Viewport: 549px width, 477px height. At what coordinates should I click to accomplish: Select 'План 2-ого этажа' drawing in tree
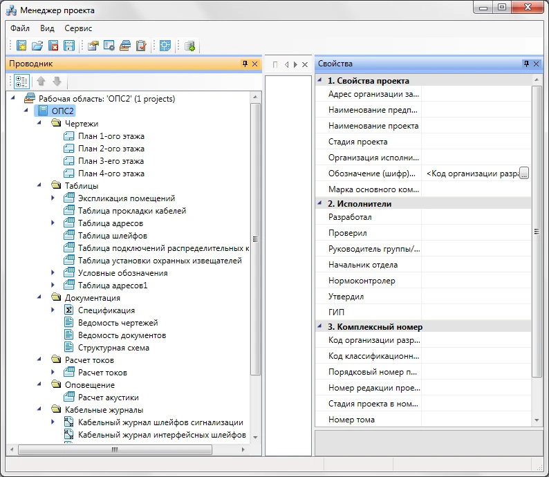(x=111, y=149)
